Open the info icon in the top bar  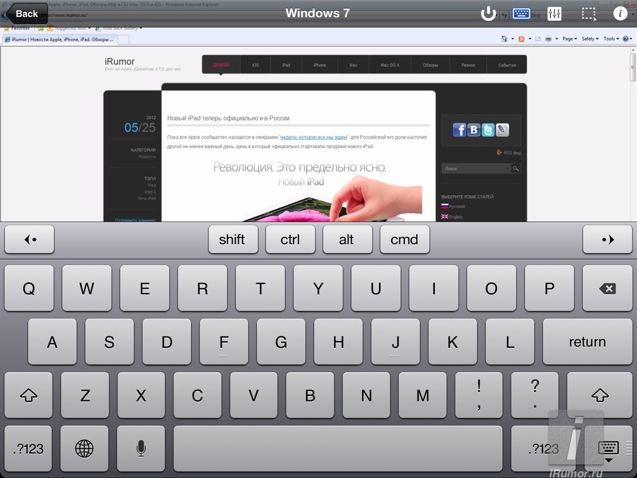point(620,14)
